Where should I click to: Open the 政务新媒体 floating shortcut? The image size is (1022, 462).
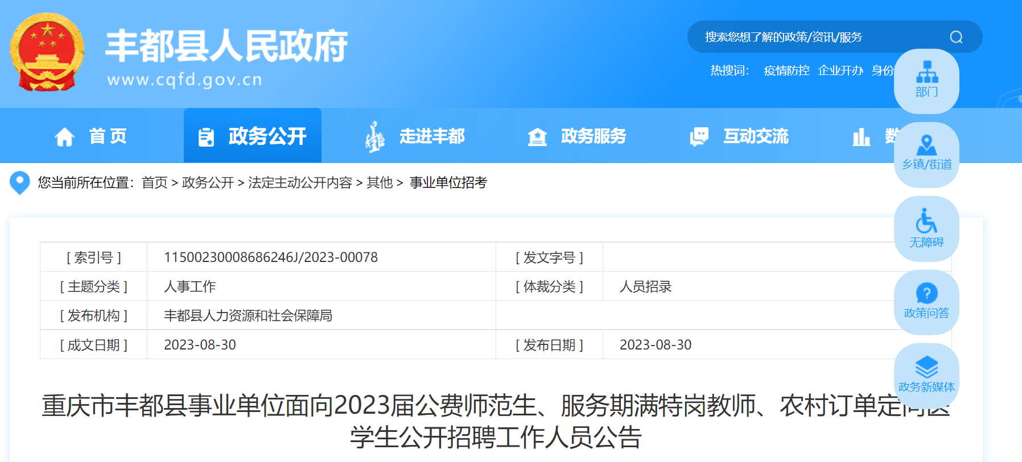pyautogui.click(x=926, y=376)
